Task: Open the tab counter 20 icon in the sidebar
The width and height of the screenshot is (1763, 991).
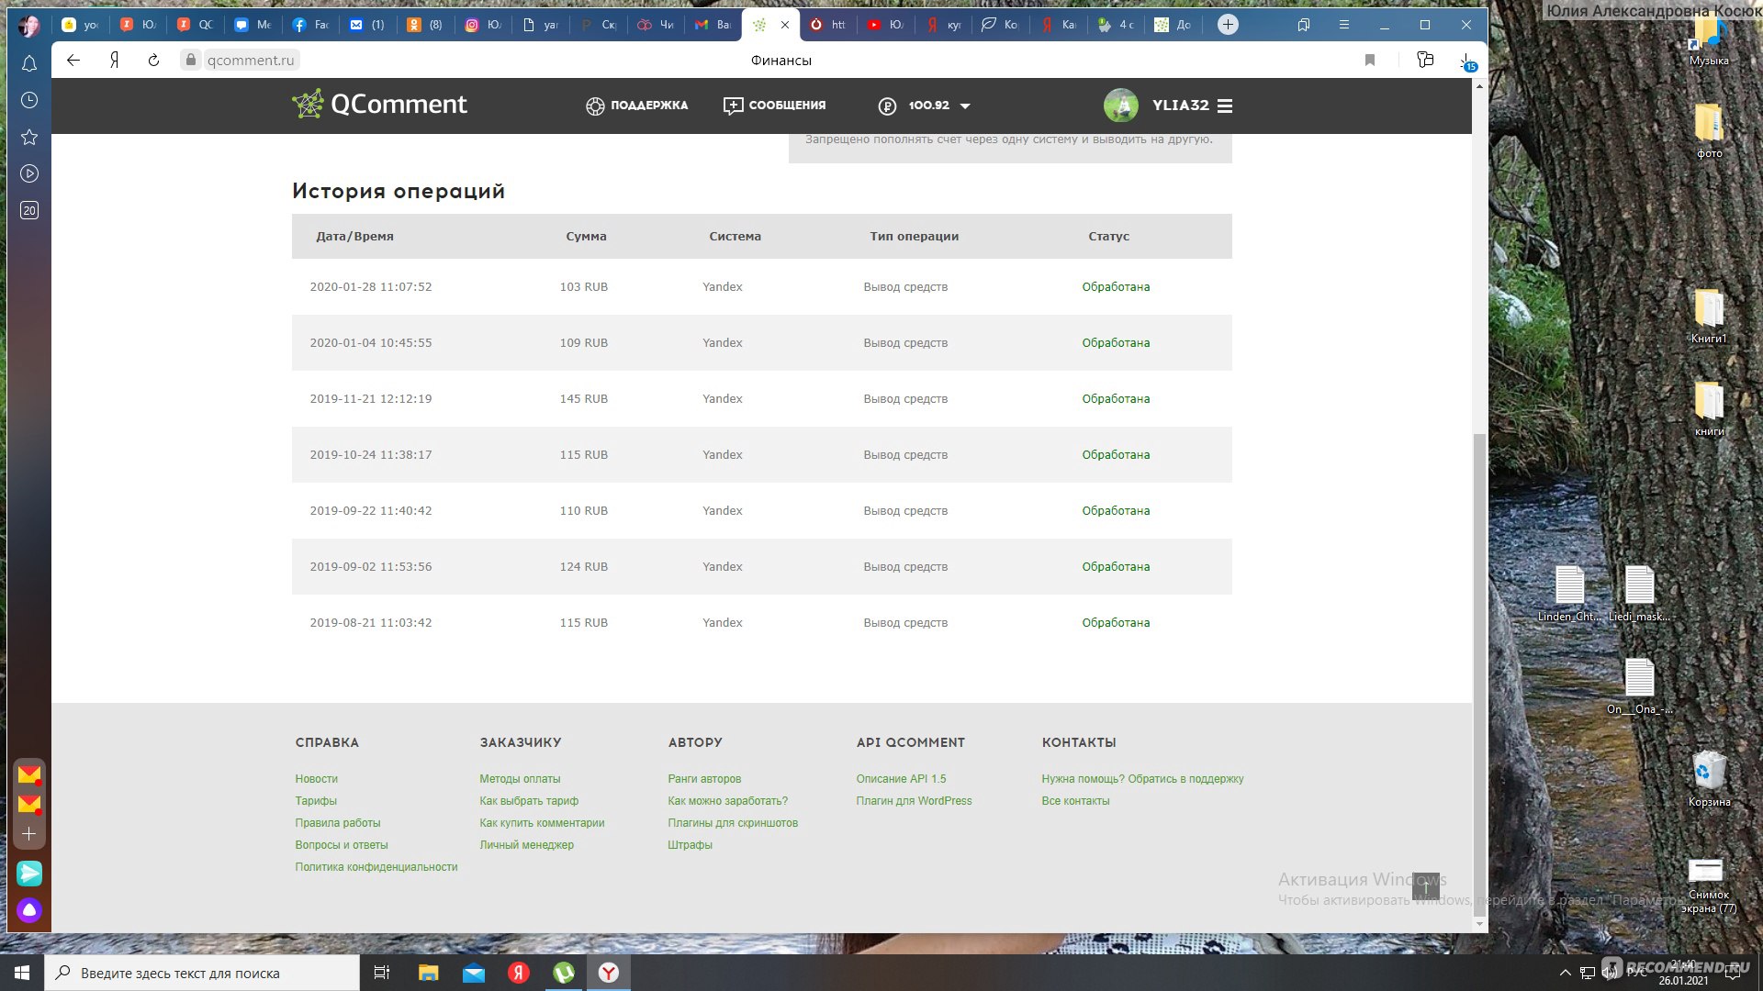Action: 29,210
